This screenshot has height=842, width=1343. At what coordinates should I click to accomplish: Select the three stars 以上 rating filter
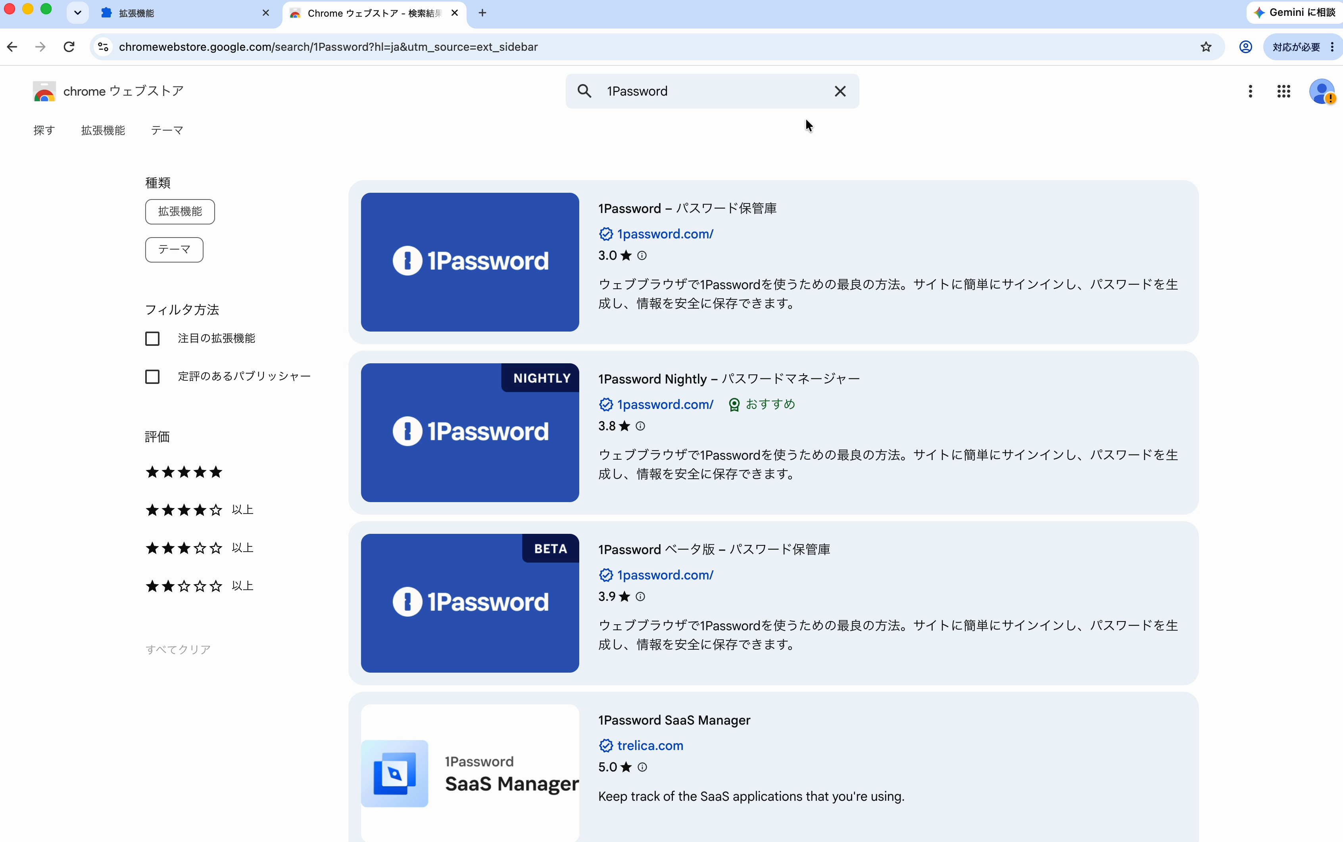coord(200,548)
